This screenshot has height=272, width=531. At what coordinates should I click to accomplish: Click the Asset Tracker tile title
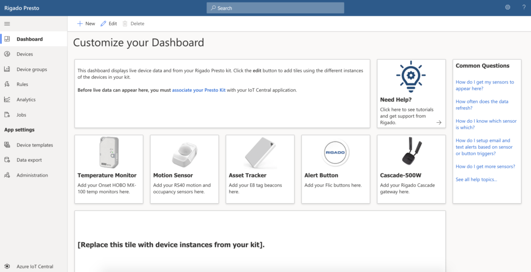pos(247,175)
